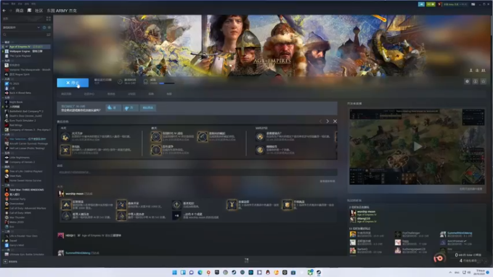The image size is (493, 277).
Task: Select Back 4 Blood Beta in library
Action: click(26, 93)
